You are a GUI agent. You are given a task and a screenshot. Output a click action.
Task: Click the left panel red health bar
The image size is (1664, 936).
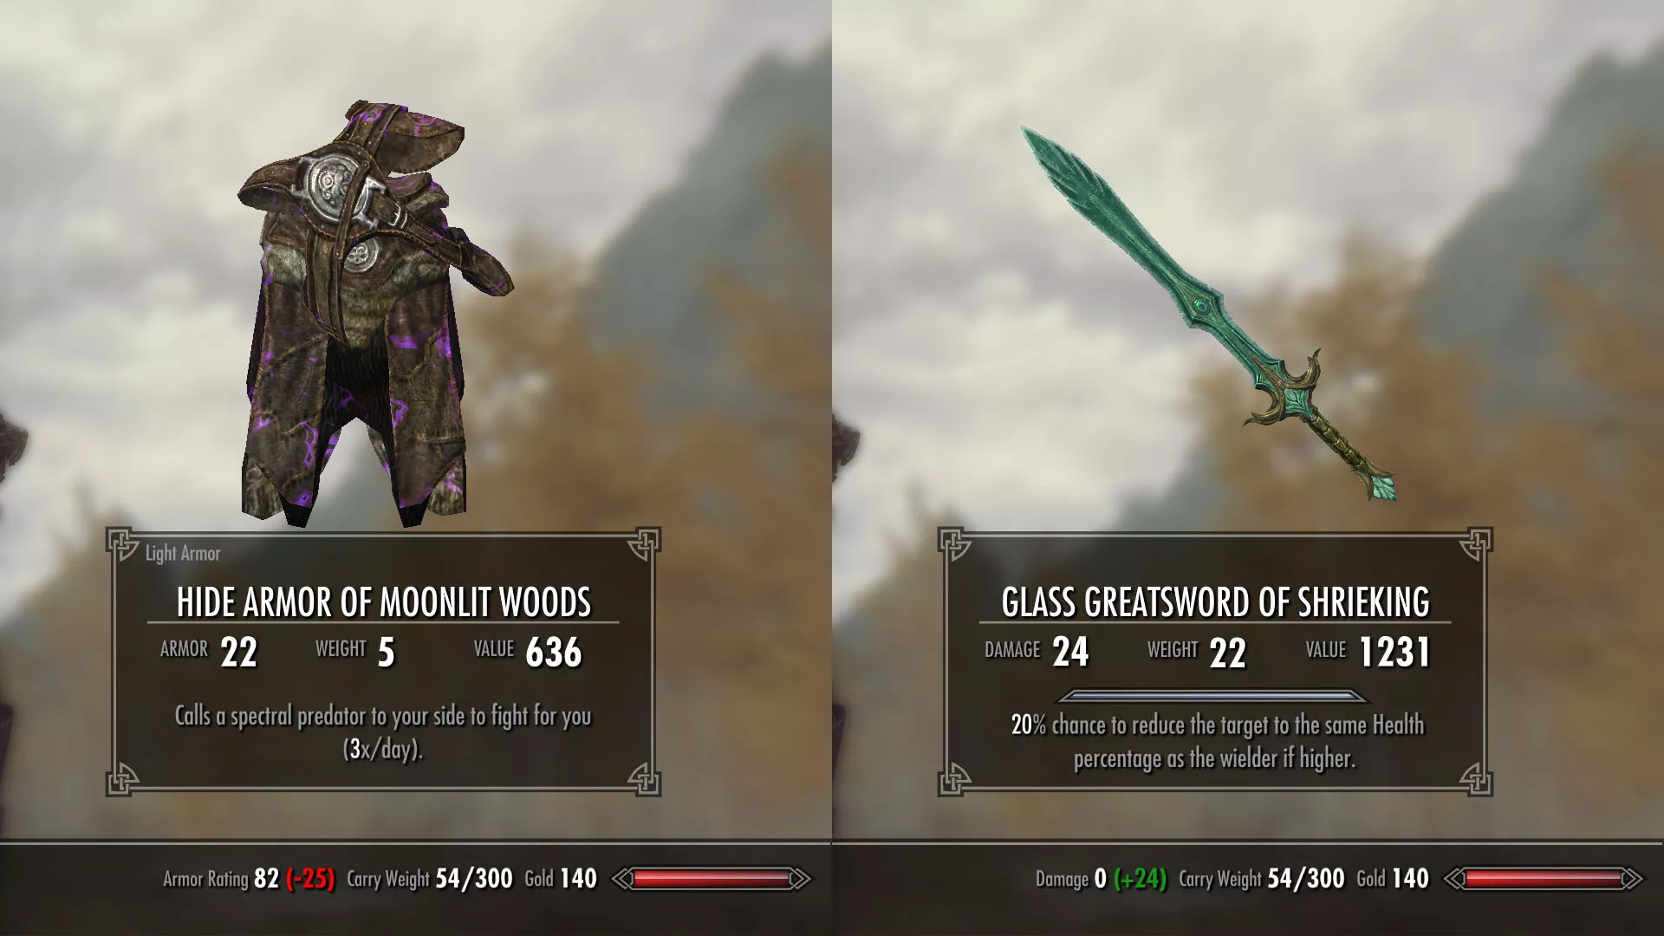coord(712,879)
